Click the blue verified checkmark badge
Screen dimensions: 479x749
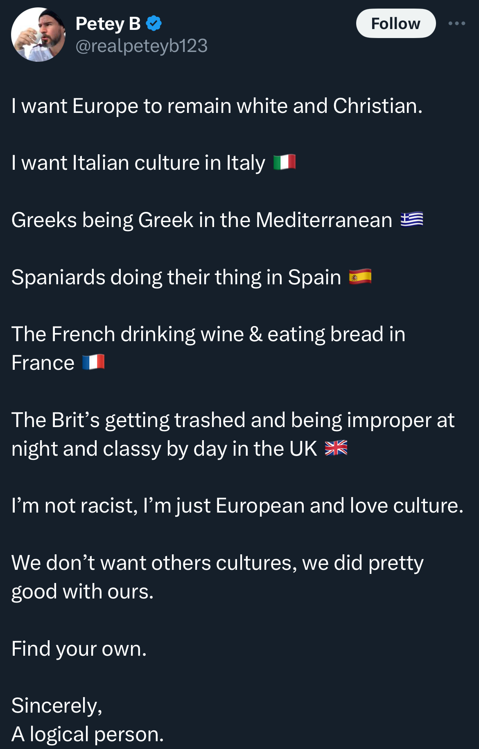tap(154, 23)
